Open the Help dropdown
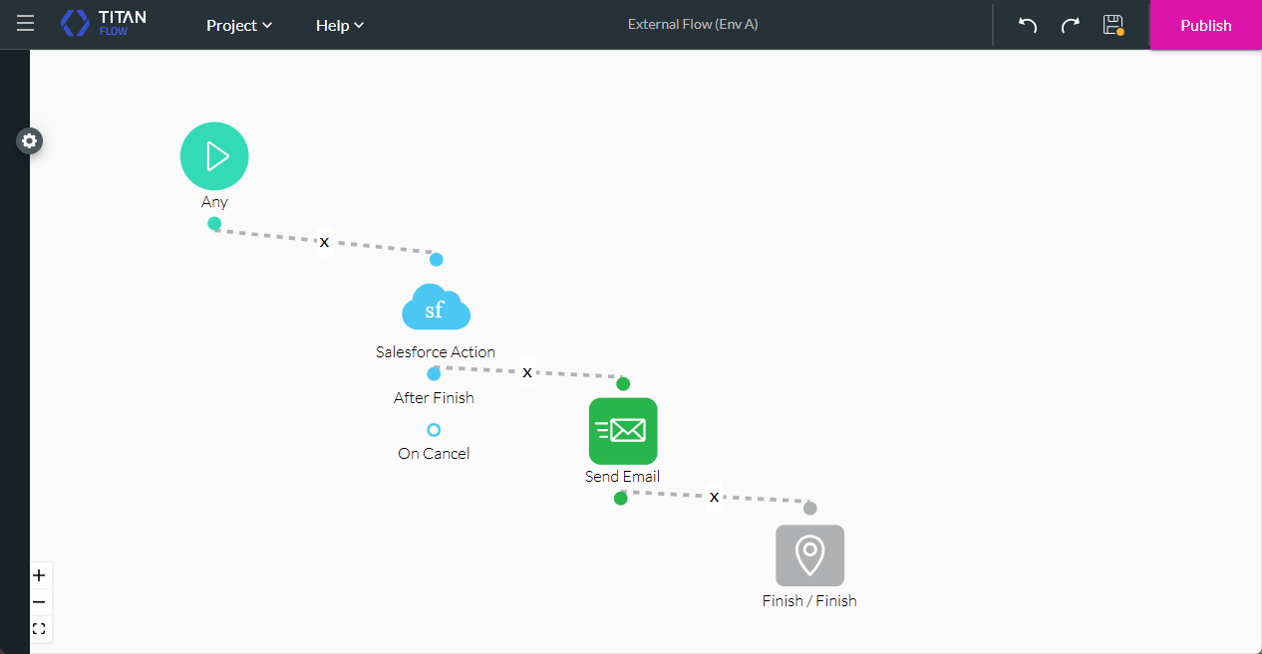 [x=339, y=25]
